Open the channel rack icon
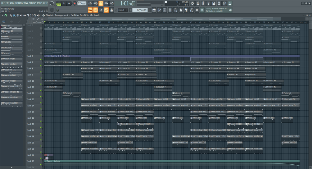 [165, 10]
